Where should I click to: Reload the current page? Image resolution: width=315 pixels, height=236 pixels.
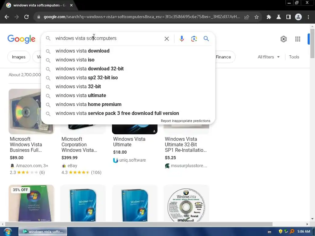(26, 17)
